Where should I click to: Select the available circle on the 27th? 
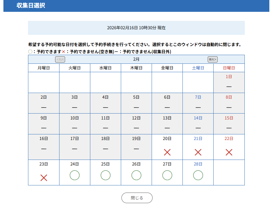[167, 175]
